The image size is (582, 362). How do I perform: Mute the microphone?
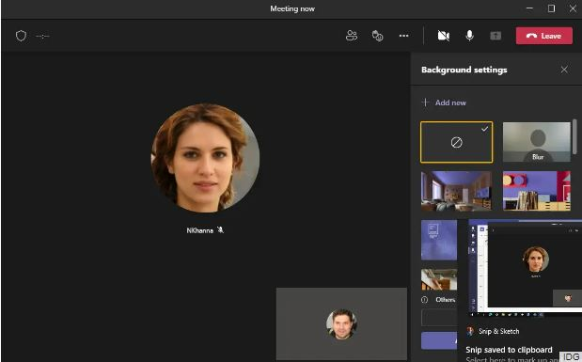point(469,36)
